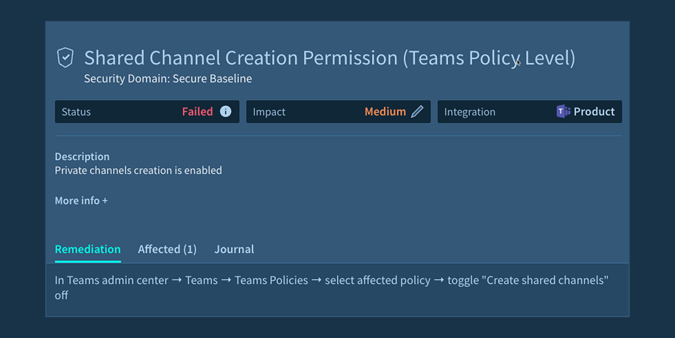The height and width of the screenshot is (338, 675).
Task: Click the Security Domain: Secure Baseline subtitle
Action: pyautogui.click(x=168, y=79)
